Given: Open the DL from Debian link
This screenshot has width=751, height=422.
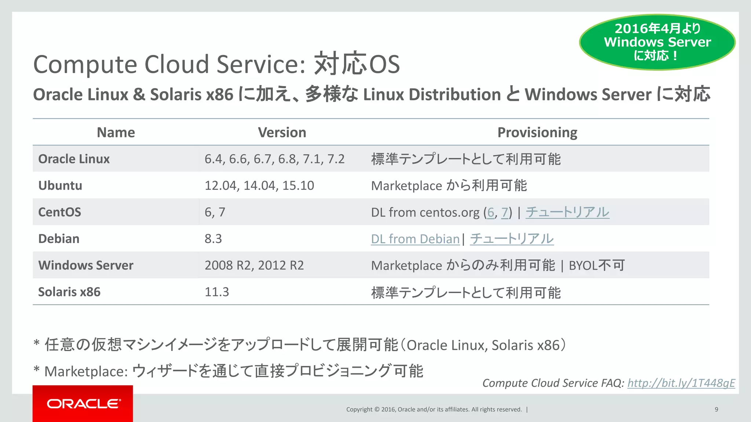Looking at the screenshot, I should click(415, 239).
